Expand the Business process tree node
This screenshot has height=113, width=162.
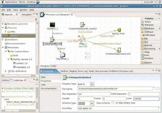pos(3,24)
